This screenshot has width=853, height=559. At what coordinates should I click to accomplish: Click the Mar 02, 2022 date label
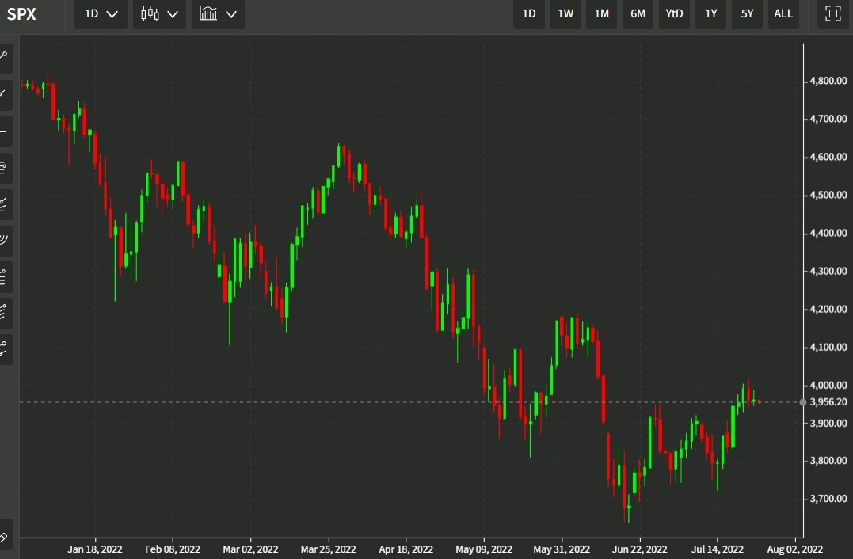(x=250, y=549)
